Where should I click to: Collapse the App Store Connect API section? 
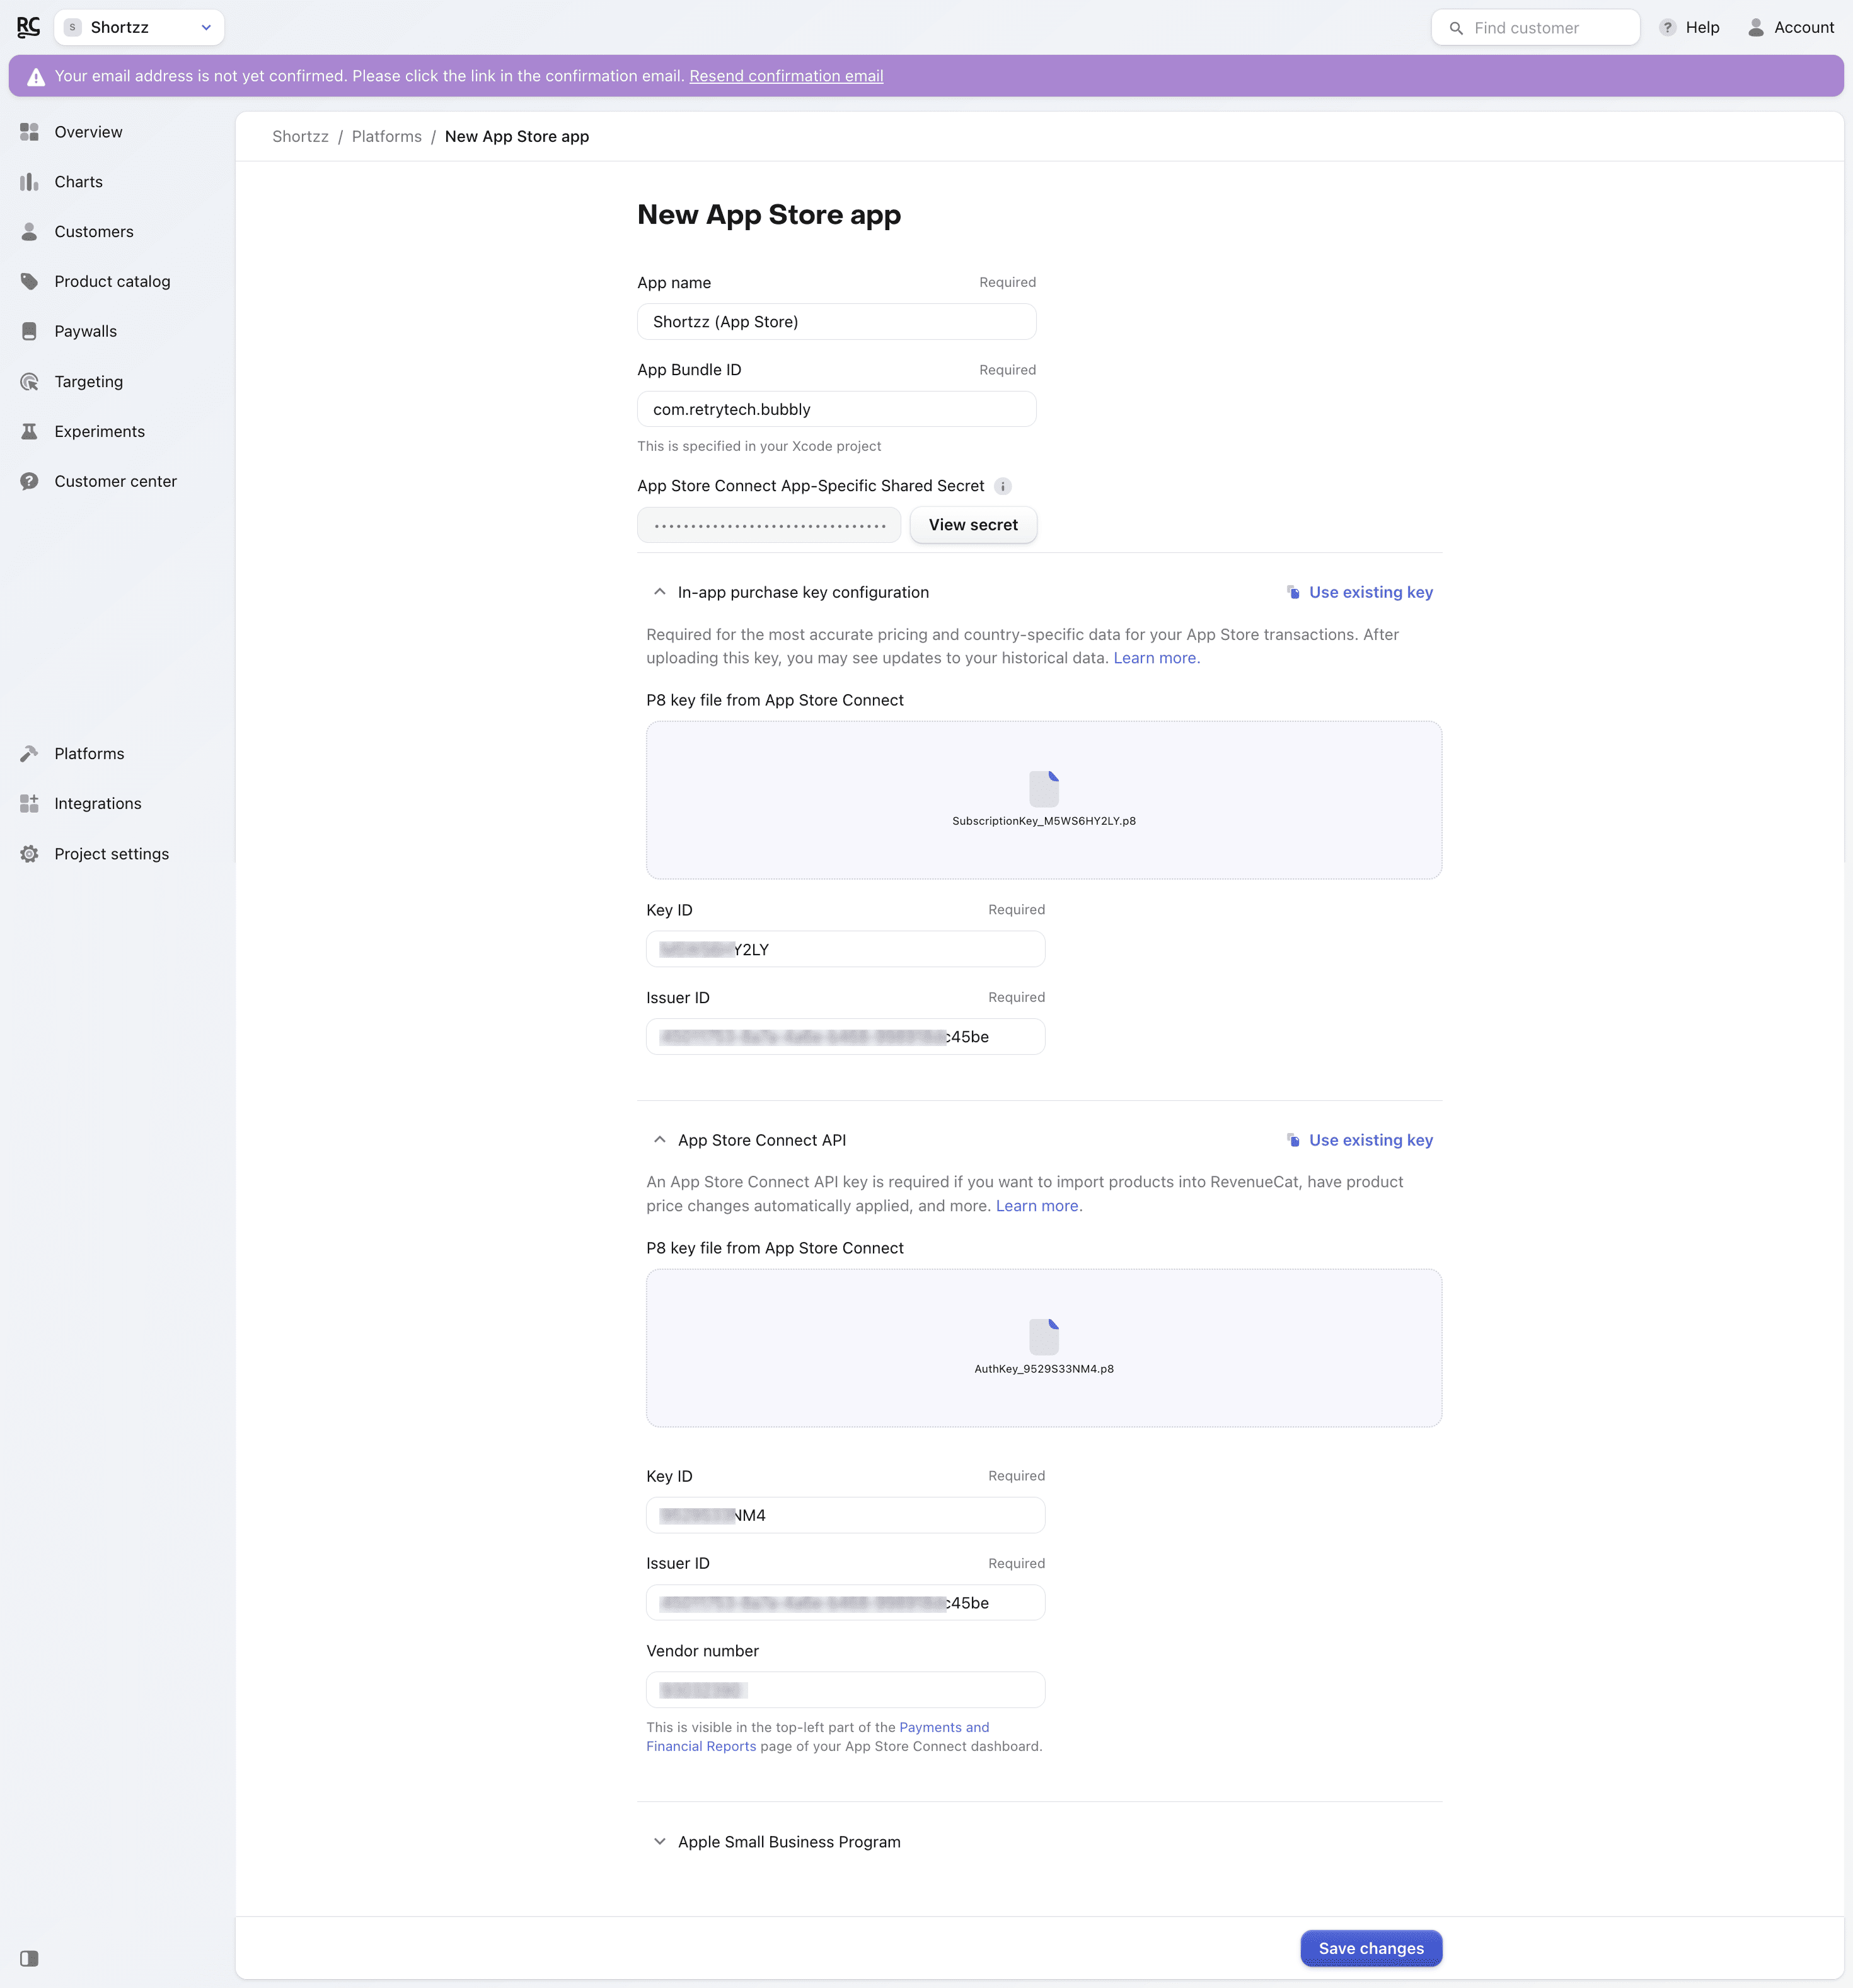[660, 1140]
